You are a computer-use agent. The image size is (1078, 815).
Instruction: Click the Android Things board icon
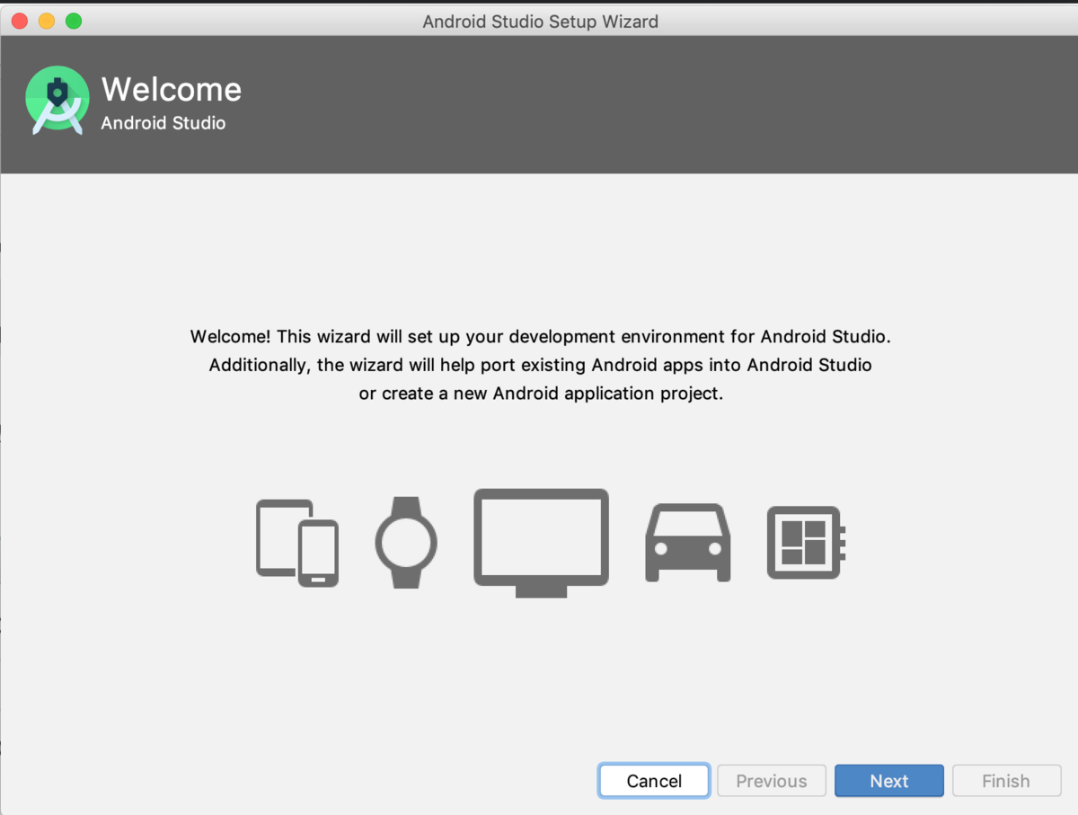pyautogui.click(x=807, y=543)
